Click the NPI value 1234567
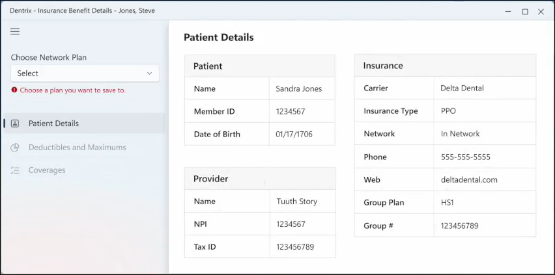This screenshot has height=275, width=555. [x=291, y=224]
